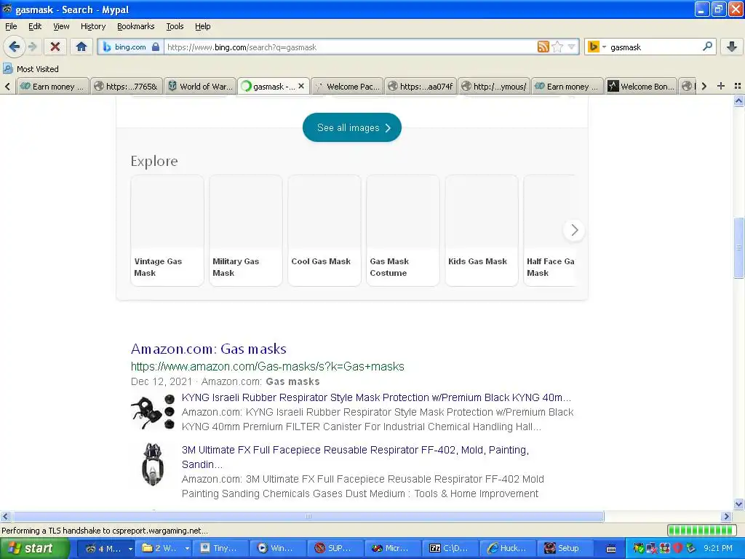The image size is (745, 559).
Task: Click the Forward arrow button
Action: coord(32,47)
